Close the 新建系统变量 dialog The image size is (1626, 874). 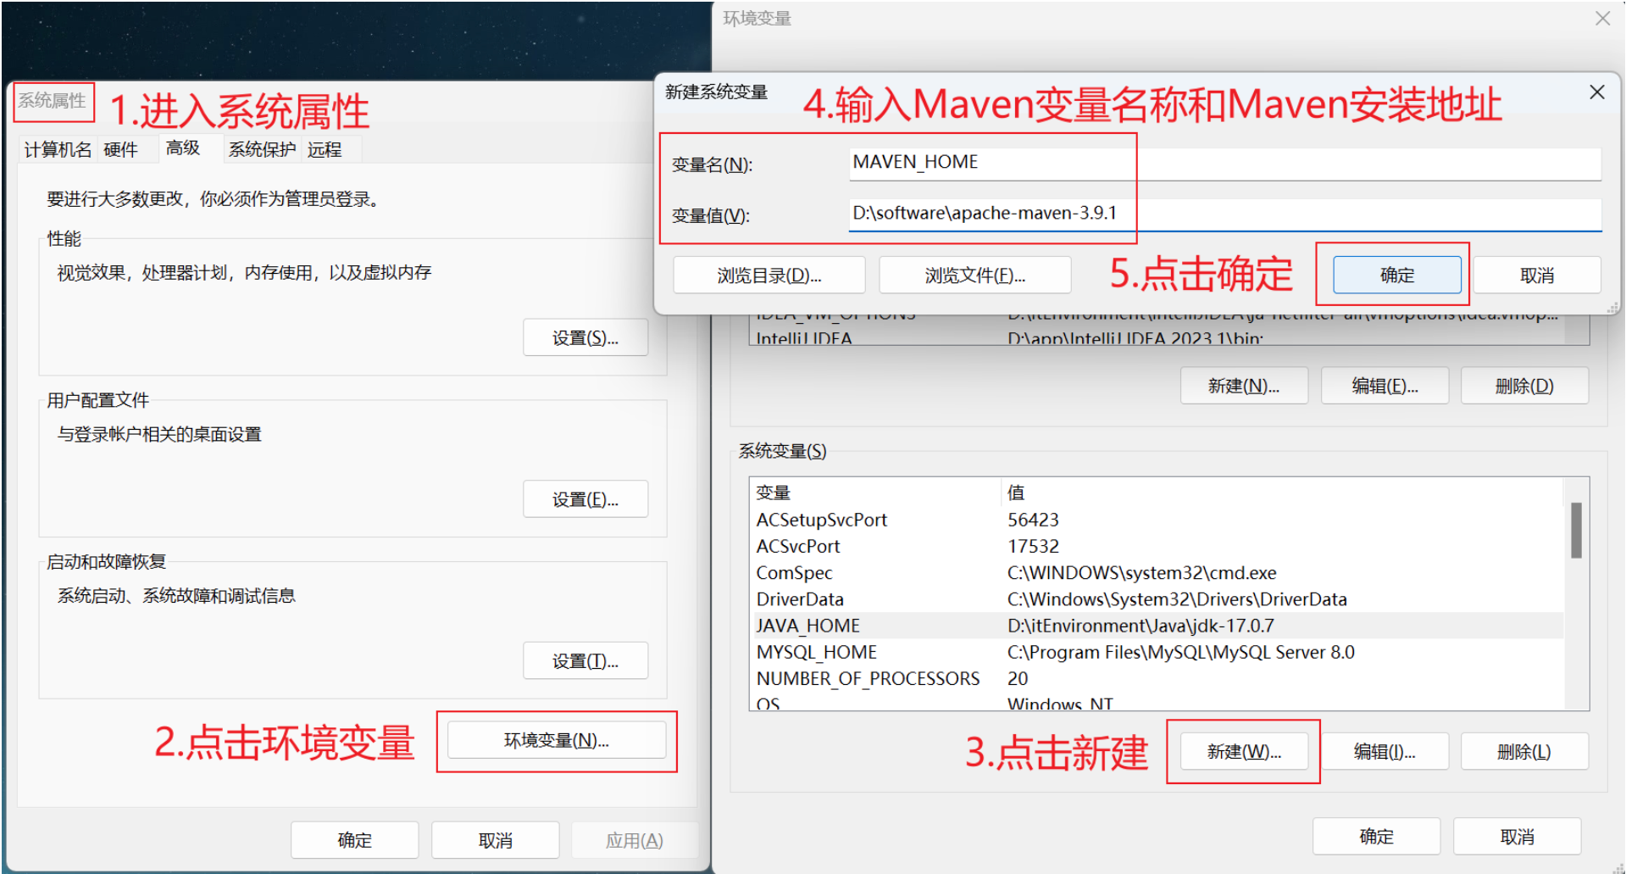1597,92
